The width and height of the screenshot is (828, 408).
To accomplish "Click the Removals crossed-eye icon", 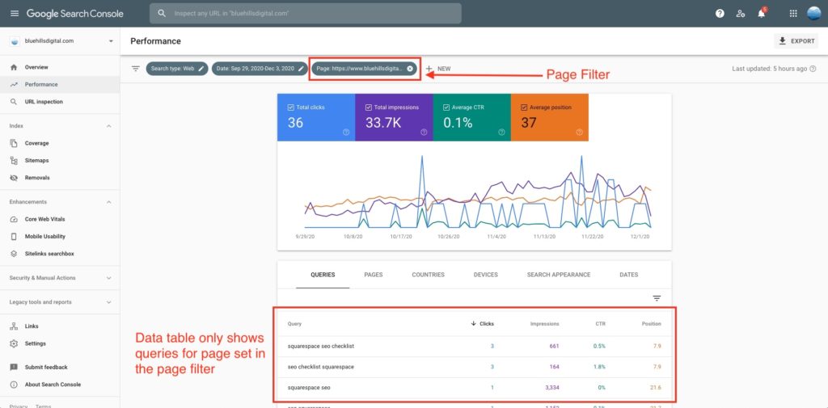I will point(14,178).
